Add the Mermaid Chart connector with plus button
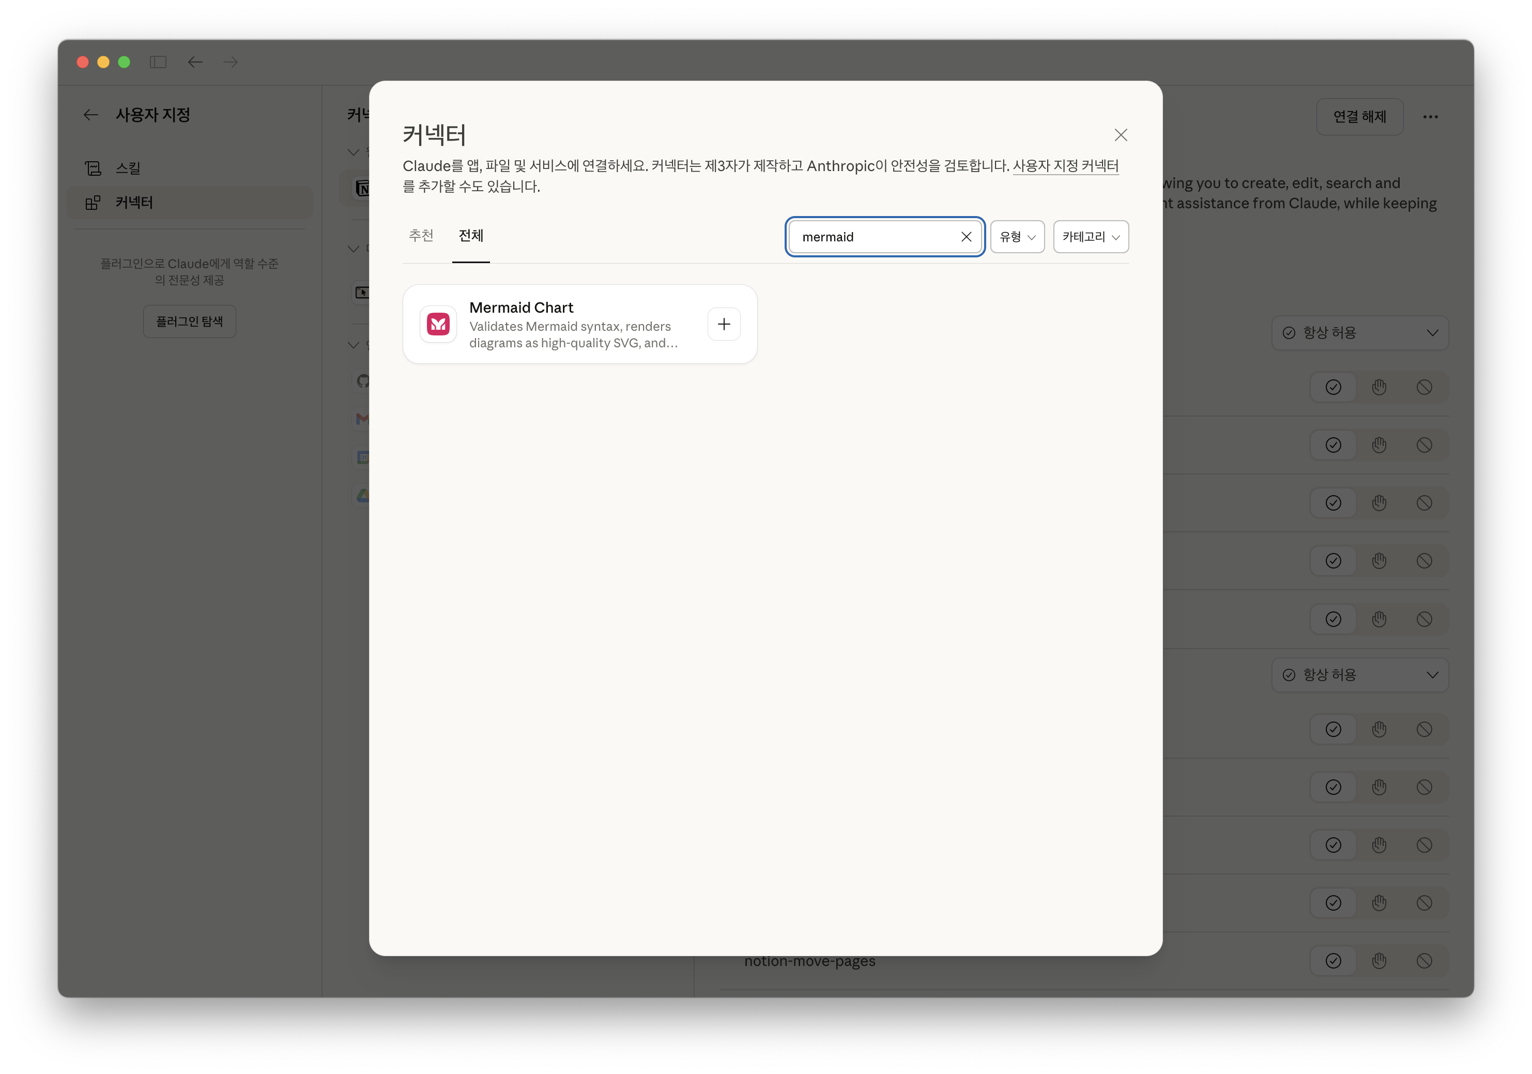The image size is (1532, 1074). pyautogui.click(x=723, y=324)
